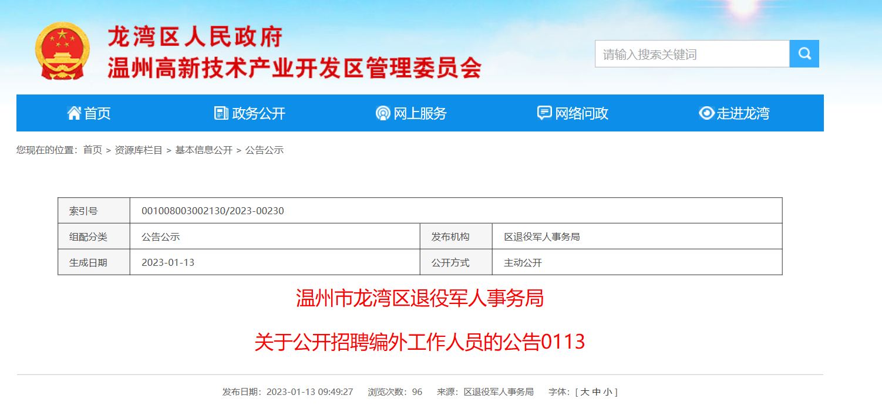Click the 来源 source text below title
This screenshot has width=882, height=412.
point(485,392)
